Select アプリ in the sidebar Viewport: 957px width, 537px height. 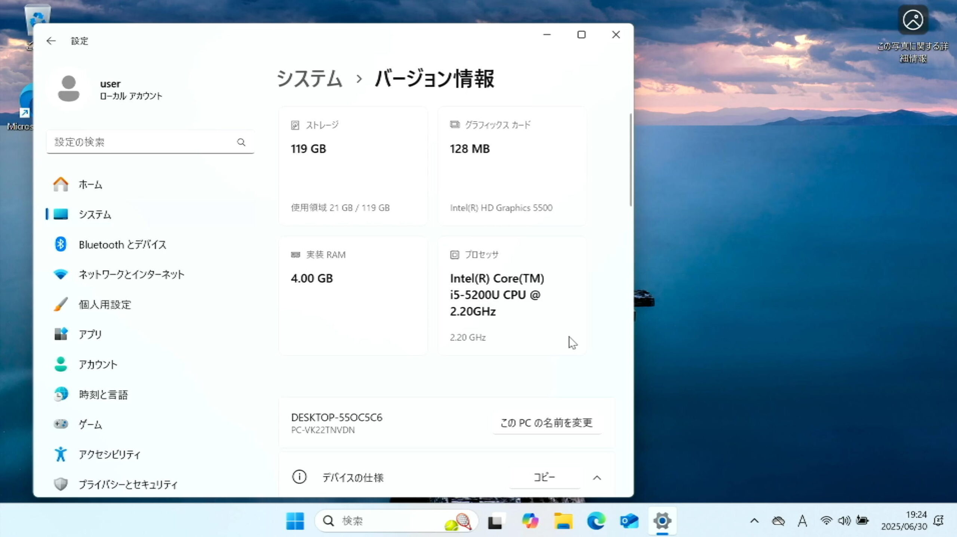90,334
